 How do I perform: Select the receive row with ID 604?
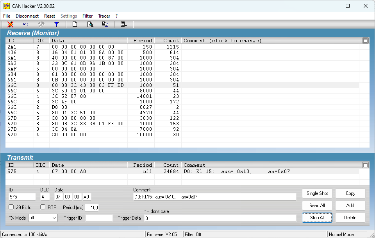click(x=182, y=74)
